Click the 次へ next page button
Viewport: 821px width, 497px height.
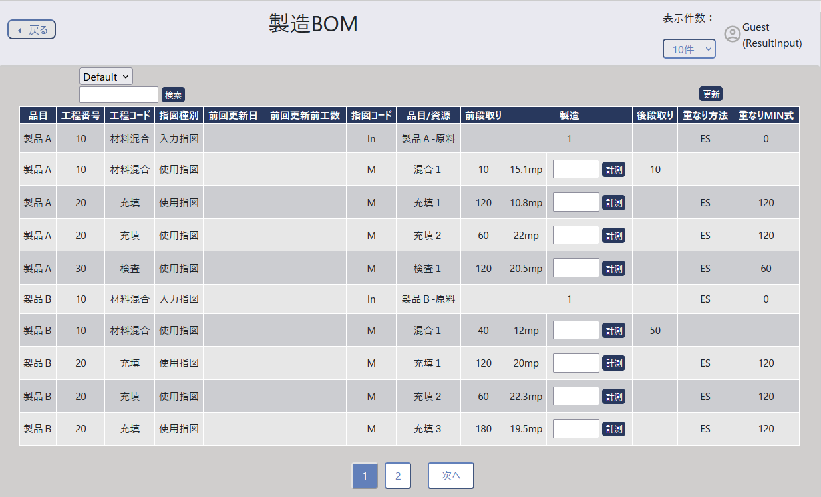coord(450,476)
